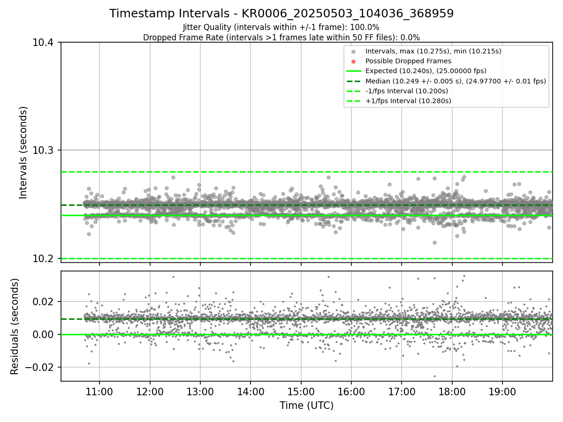Click the 10.3 y-axis tick label

pos(44,151)
